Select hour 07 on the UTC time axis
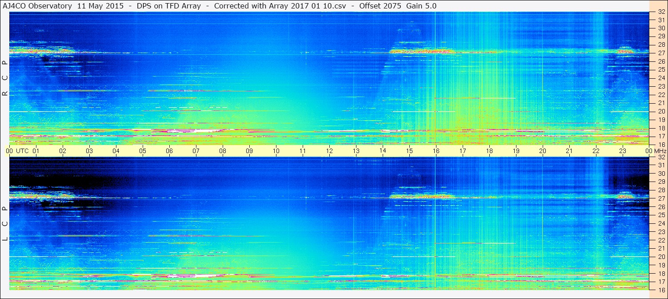This screenshot has width=668, height=299. 196,151
